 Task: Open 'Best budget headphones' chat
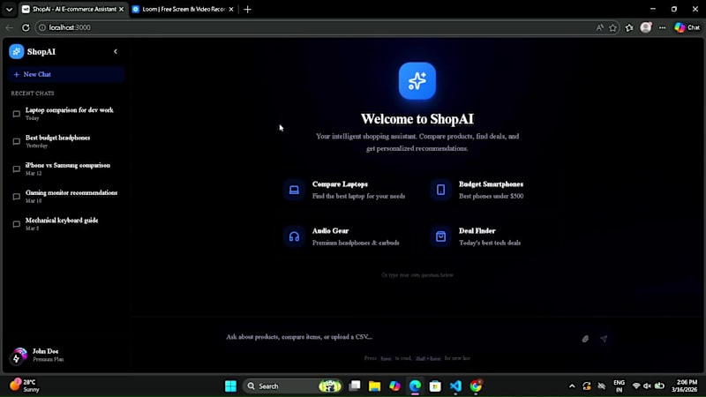[x=65, y=141]
